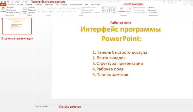Click Найти (find) button
The image size is (193, 112).
click(x=152, y=8)
